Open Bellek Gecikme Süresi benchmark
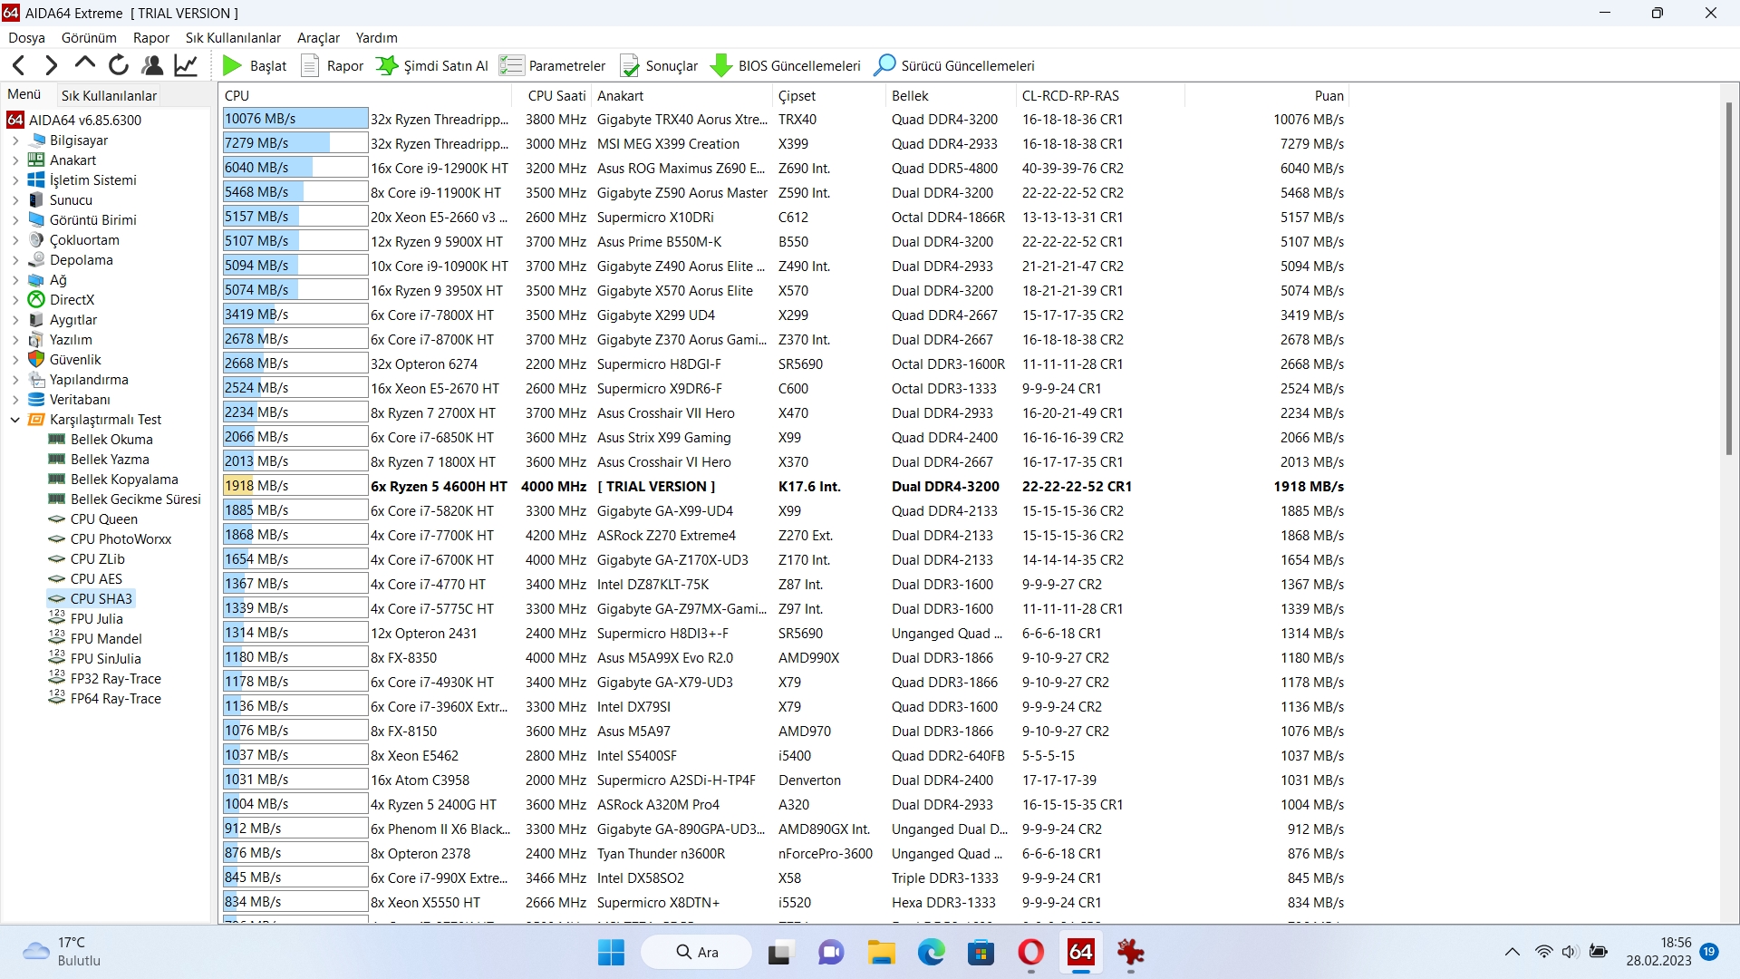 pyautogui.click(x=125, y=499)
